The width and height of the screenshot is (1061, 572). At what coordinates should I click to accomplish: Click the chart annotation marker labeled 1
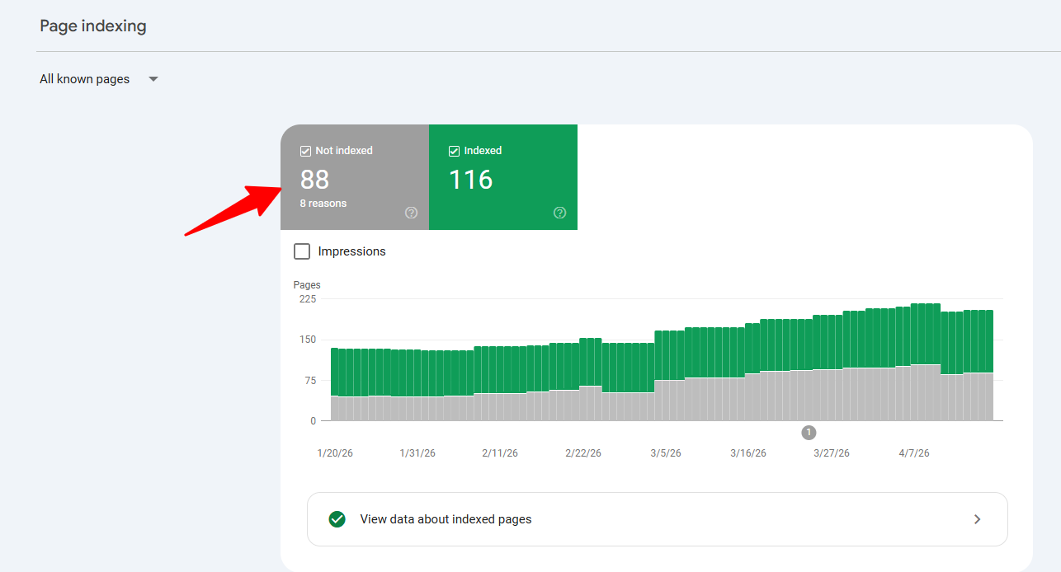tap(809, 432)
